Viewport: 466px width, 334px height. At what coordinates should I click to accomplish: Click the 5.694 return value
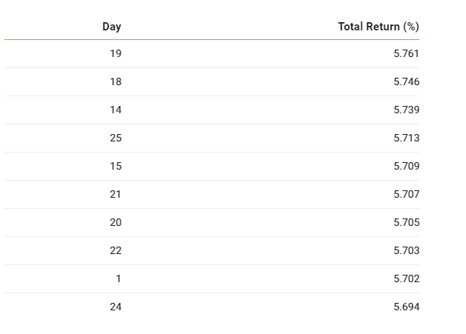tap(406, 307)
